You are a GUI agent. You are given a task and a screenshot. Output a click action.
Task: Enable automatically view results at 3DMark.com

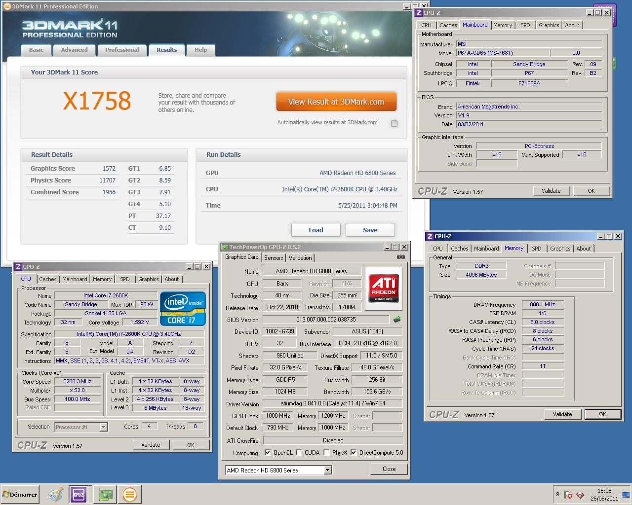(x=394, y=123)
